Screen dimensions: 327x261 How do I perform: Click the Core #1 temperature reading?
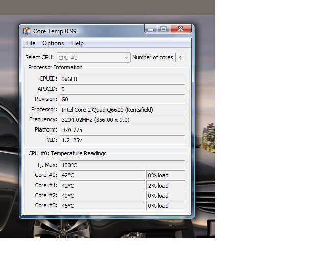[x=102, y=186]
